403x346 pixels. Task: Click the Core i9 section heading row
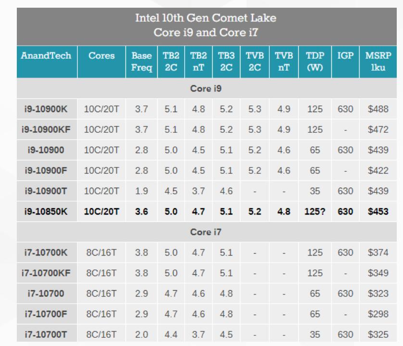(x=201, y=89)
